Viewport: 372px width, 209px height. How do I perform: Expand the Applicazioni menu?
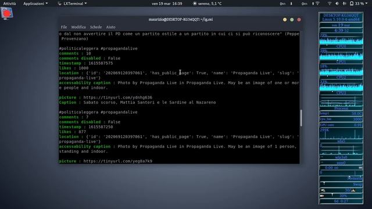coord(35,3)
